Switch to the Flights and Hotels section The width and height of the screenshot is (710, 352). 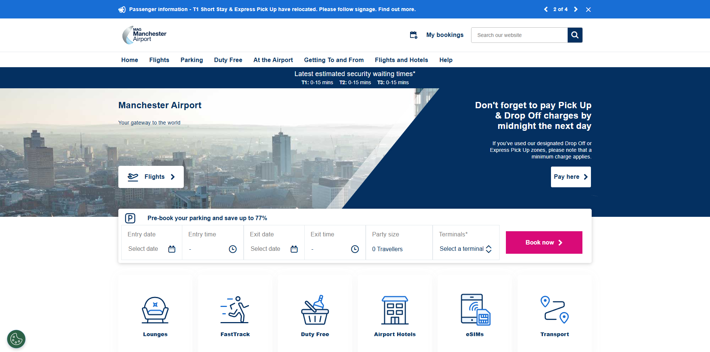(x=401, y=60)
